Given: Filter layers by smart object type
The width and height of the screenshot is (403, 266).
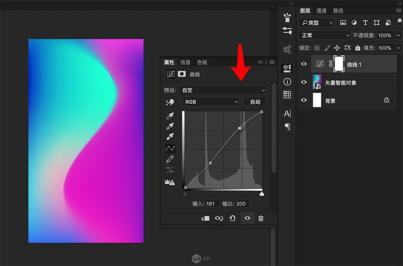Looking at the screenshot, I should [388, 23].
